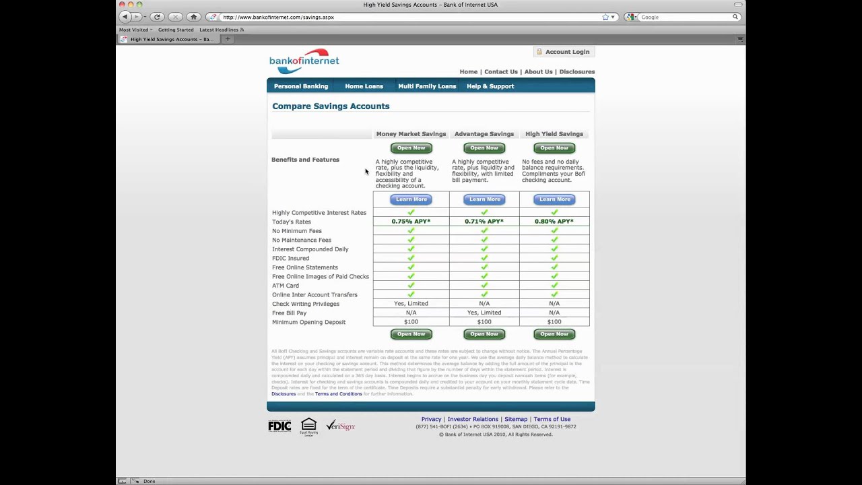This screenshot has height=485, width=862.
Task: Open the Contact Us link
Action: (x=501, y=71)
